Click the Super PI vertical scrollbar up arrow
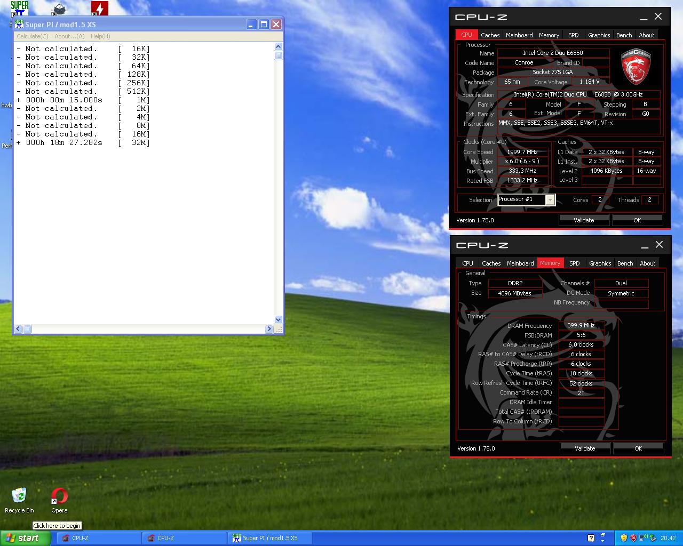Image resolution: width=683 pixels, height=546 pixels. pyautogui.click(x=278, y=47)
